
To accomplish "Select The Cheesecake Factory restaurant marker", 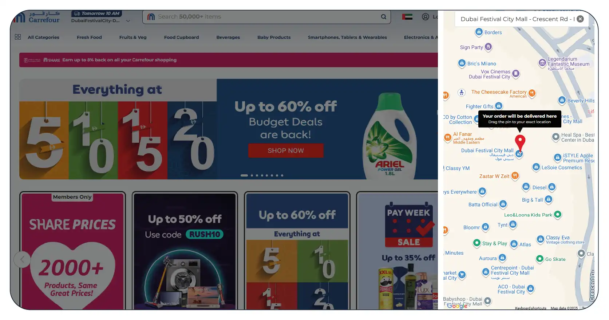I will [532, 93].
